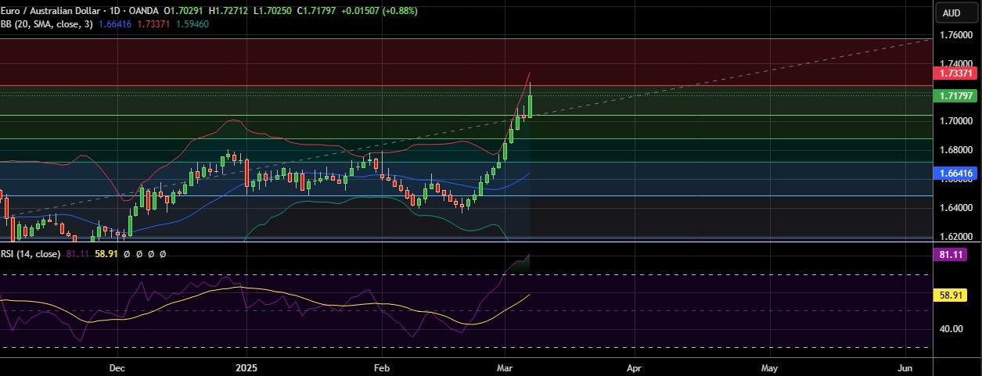The image size is (982, 376).
Task: Click the 2025 label on time axis
Action: coord(246,367)
